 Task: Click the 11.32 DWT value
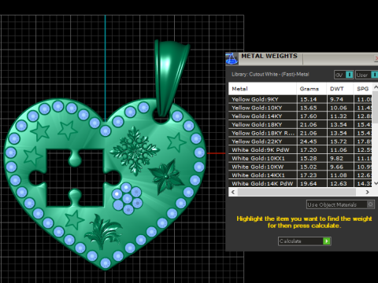pos(339,116)
